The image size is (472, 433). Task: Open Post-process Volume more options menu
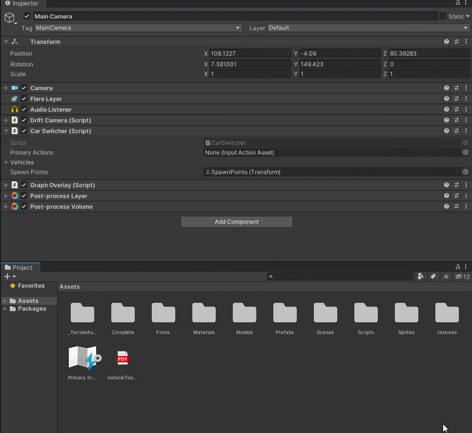coord(466,207)
